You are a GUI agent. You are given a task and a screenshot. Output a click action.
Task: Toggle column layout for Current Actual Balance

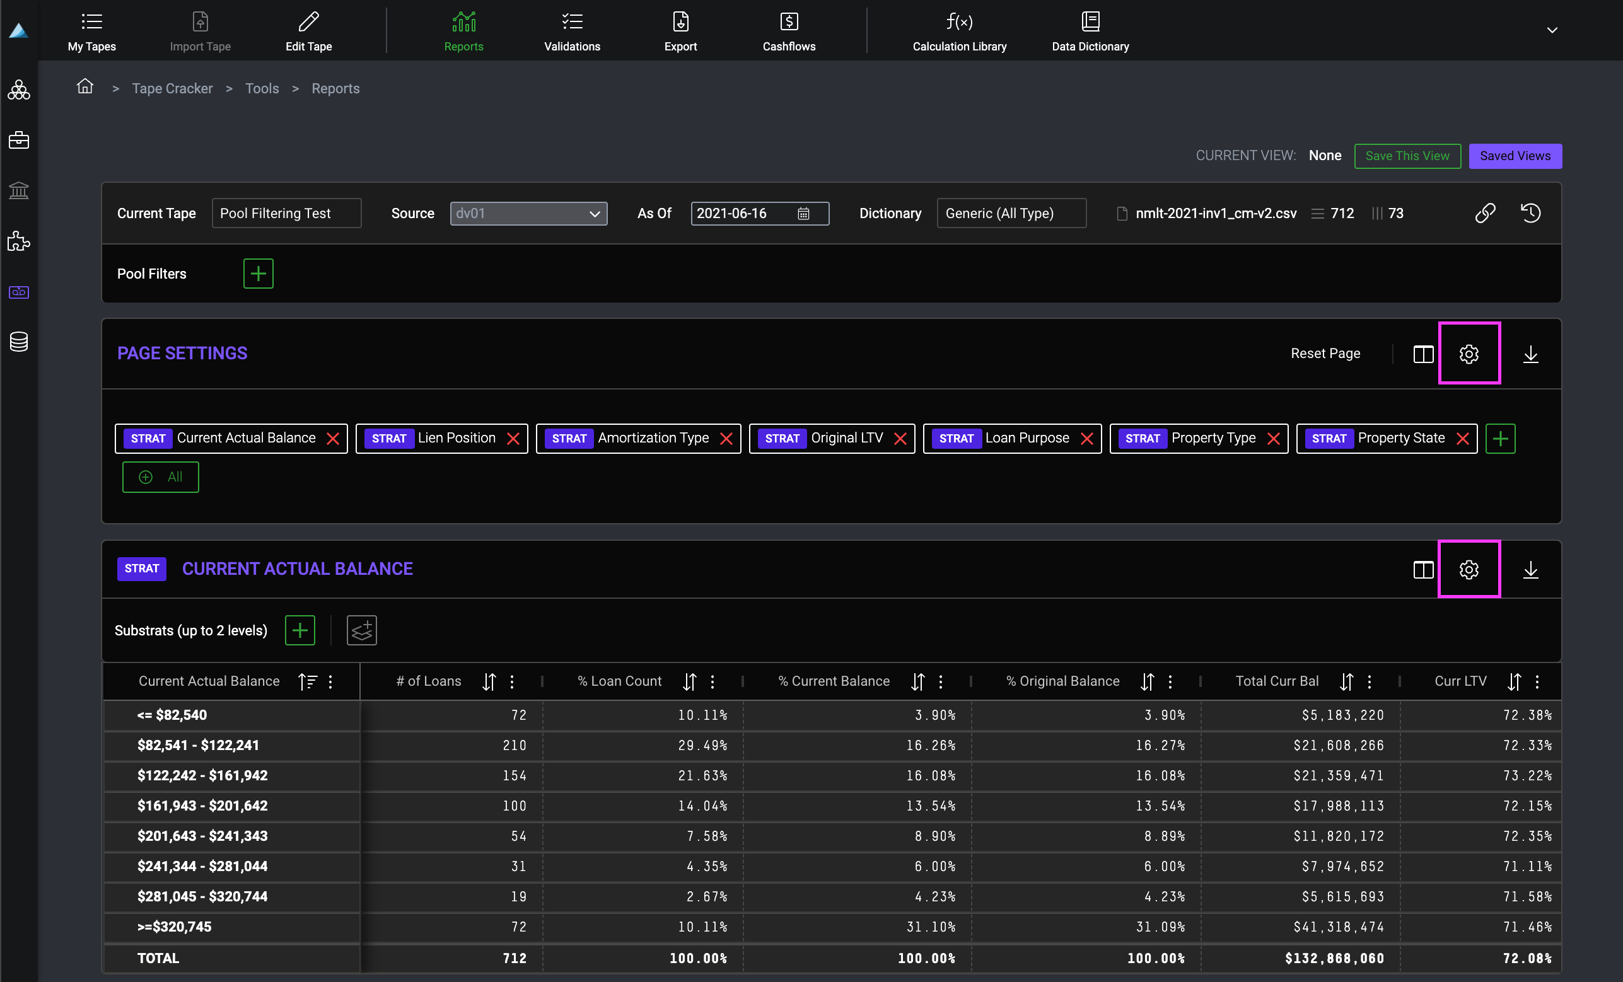point(1422,569)
